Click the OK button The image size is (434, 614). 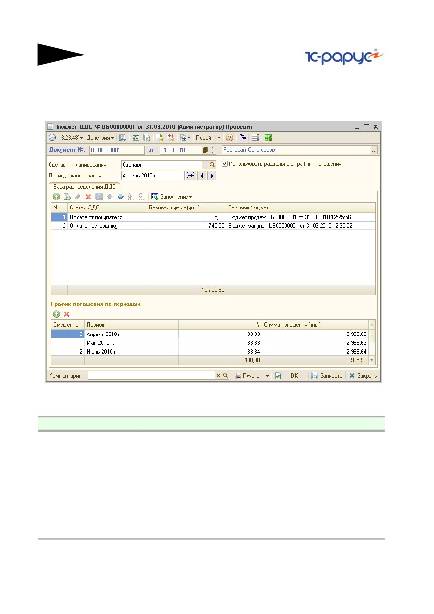tap(294, 376)
